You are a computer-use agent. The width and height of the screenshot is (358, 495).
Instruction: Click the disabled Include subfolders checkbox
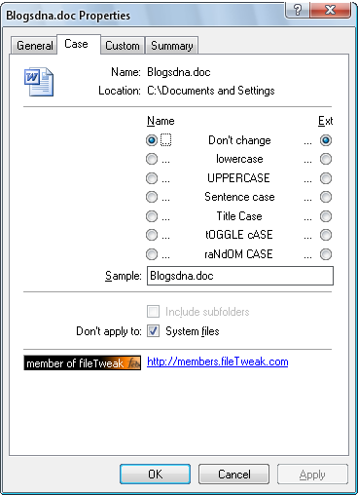[x=153, y=311]
